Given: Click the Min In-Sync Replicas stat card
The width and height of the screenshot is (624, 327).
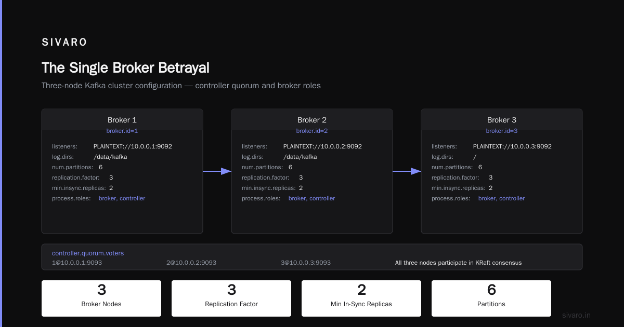Looking at the screenshot, I should pyautogui.click(x=361, y=298).
